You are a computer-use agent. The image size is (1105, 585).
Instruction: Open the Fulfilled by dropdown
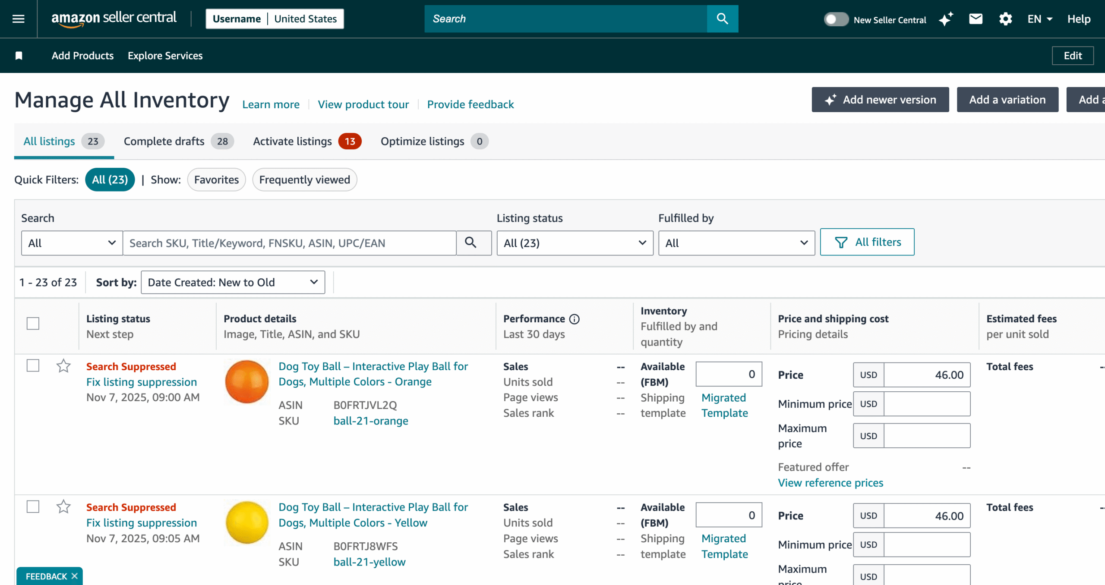tap(736, 243)
